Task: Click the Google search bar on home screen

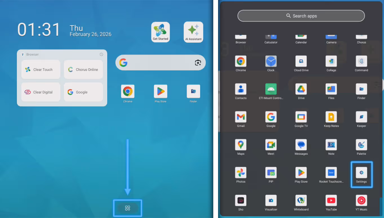Action: (161, 63)
